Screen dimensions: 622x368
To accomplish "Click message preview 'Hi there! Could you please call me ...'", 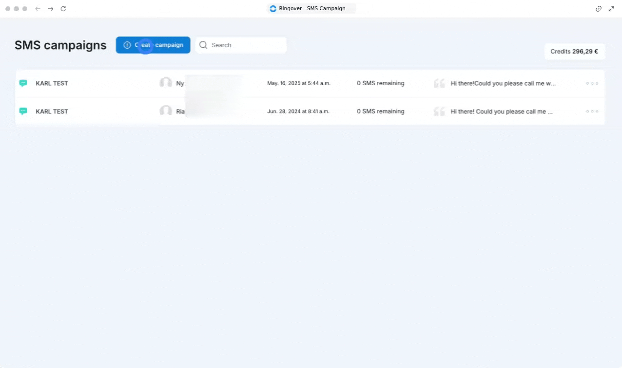I will point(502,111).
